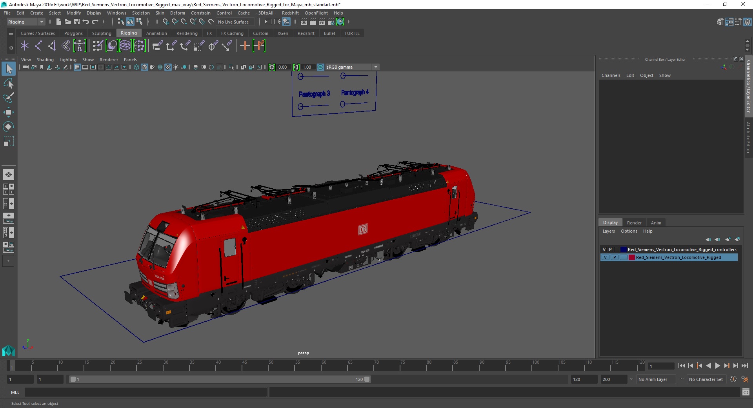Screen dimensions: 753x408
Task: Create a Lattice deformer from the shelf
Action: 125,46
